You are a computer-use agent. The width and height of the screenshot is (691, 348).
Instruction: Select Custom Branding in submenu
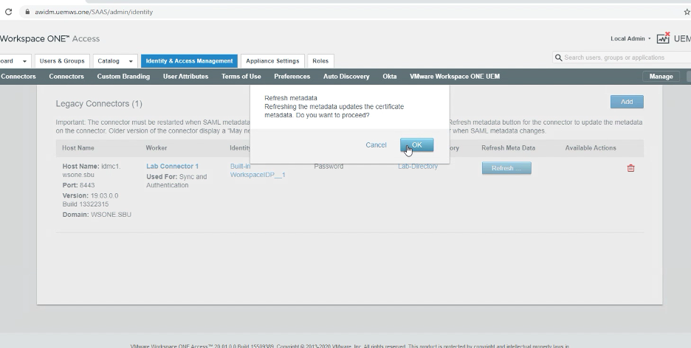tap(123, 77)
